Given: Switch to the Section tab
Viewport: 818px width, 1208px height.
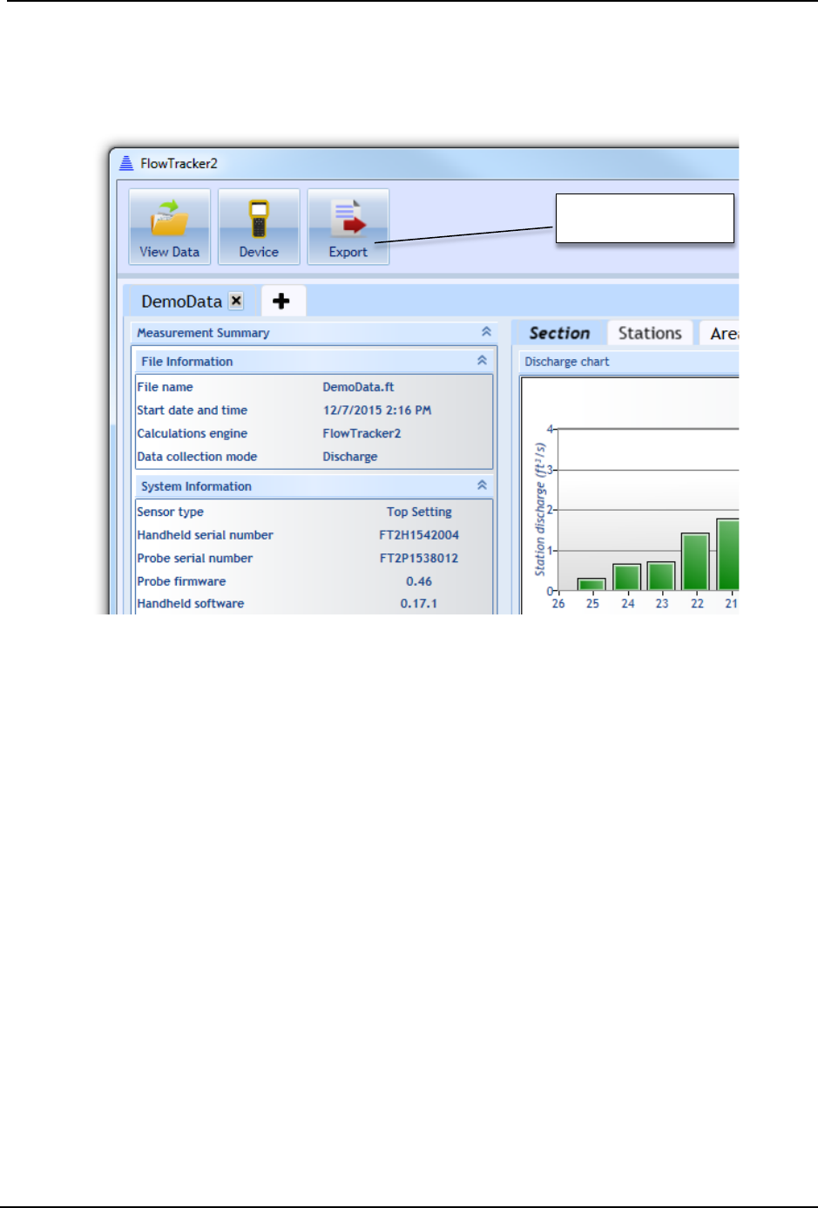Looking at the screenshot, I should click(559, 333).
